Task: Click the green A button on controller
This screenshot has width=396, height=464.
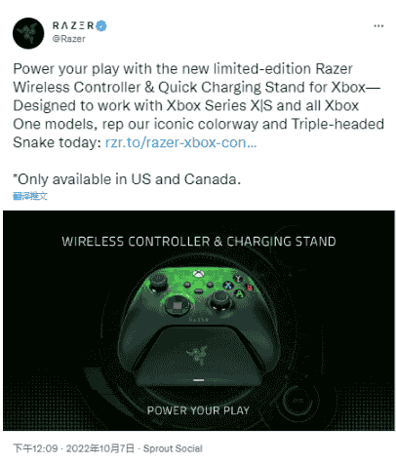Action: tap(240, 293)
